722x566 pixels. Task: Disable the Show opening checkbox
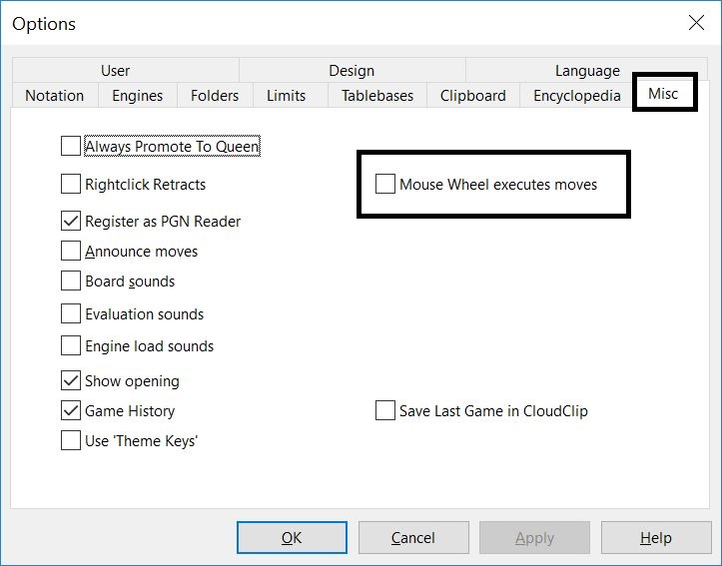pos(71,380)
